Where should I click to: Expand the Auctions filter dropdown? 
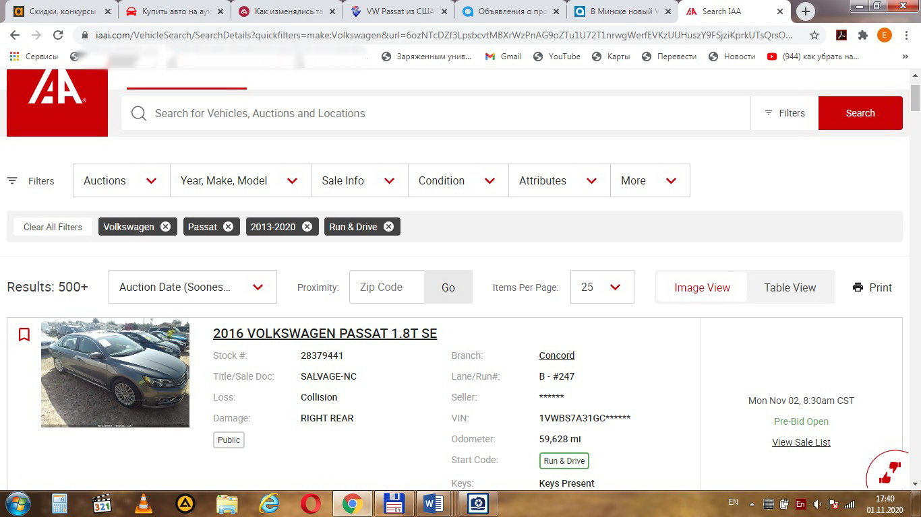(121, 180)
